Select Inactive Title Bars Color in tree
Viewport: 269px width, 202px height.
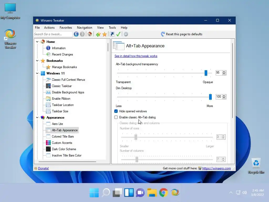click(66, 155)
